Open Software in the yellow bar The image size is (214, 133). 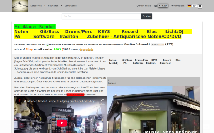click(x=44, y=37)
